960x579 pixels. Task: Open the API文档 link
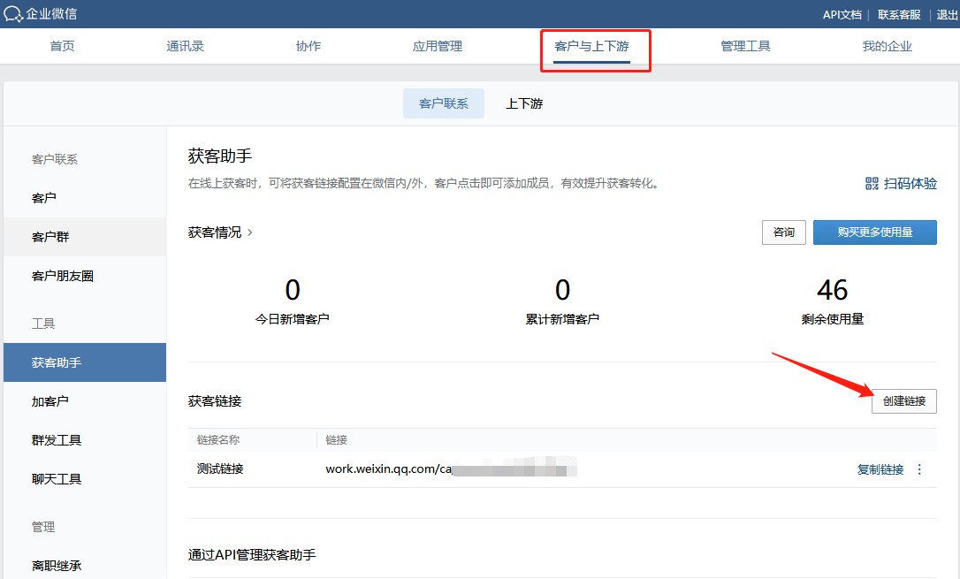[x=842, y=14]
